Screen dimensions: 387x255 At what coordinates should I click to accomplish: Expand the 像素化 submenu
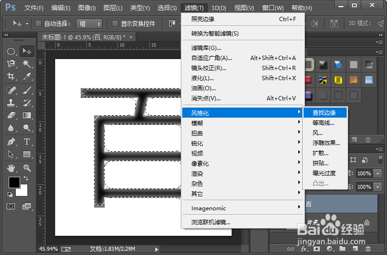point(243,163)
